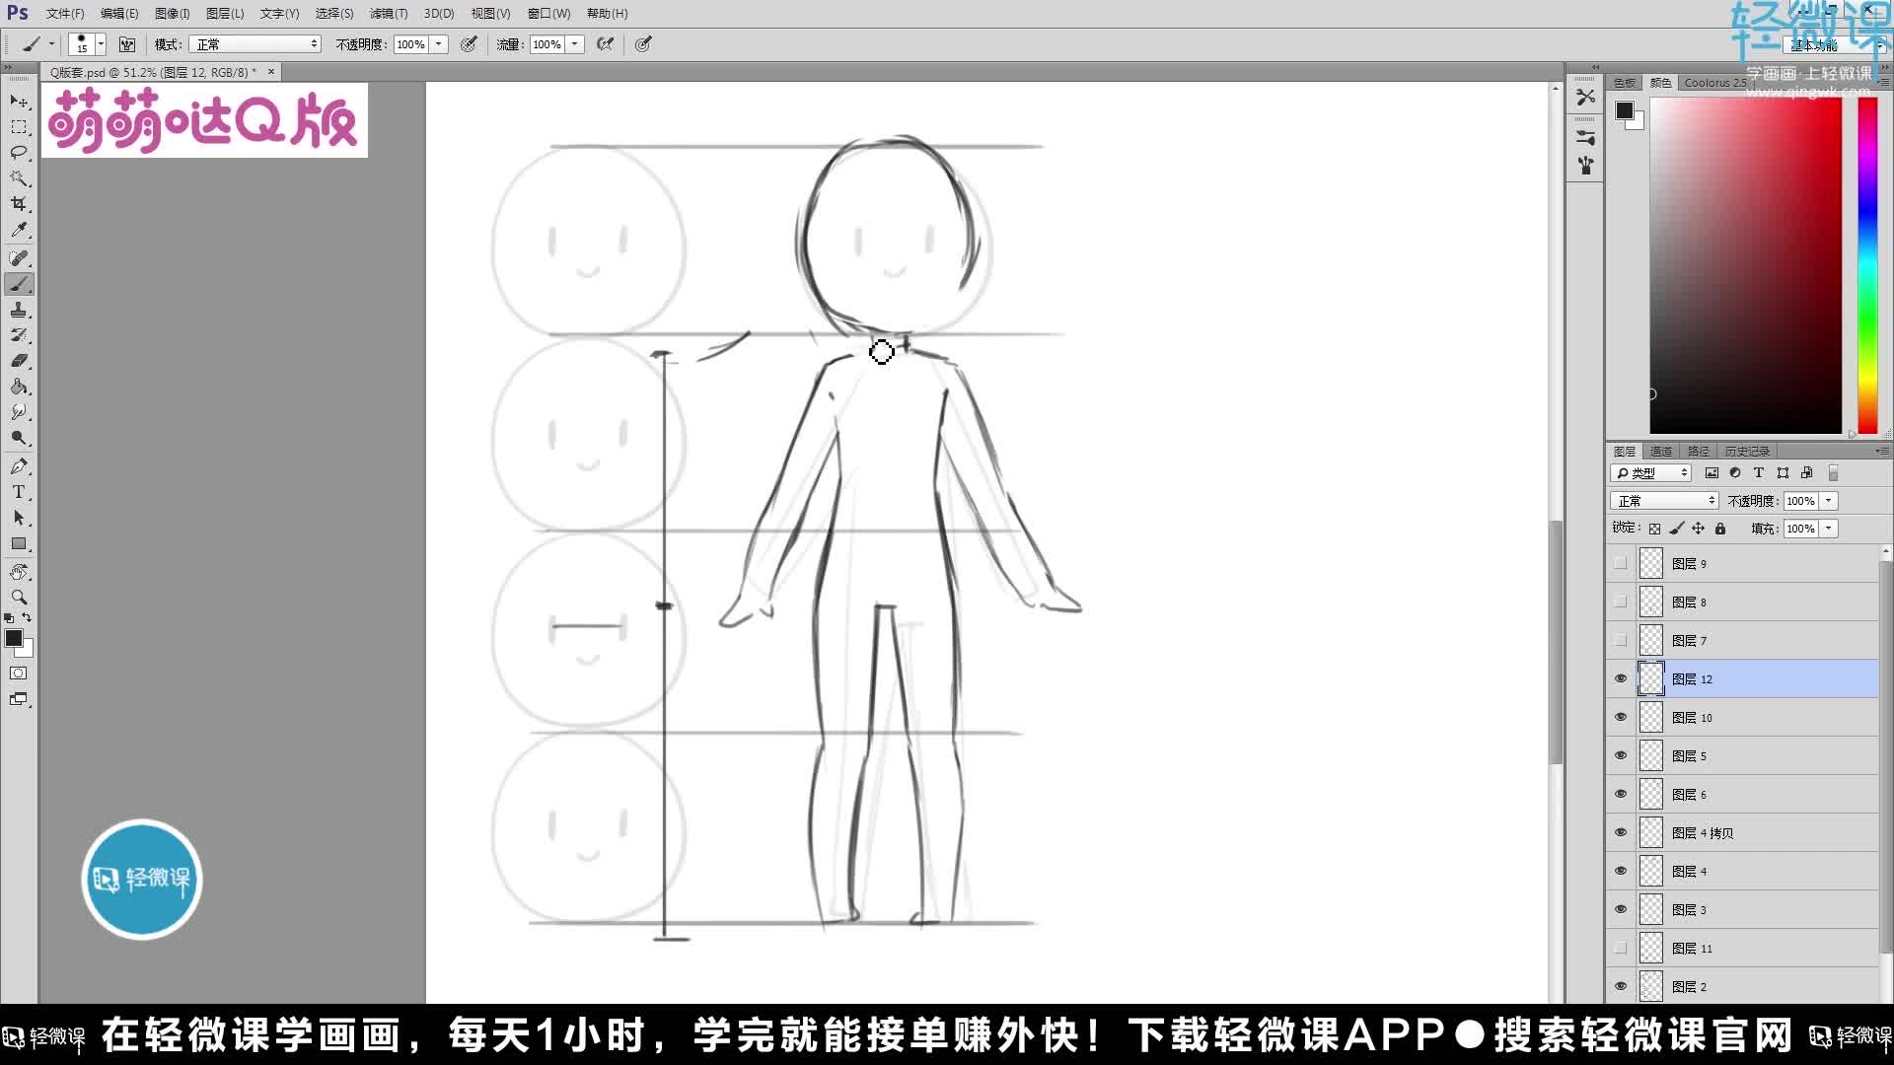Pick a color with the Eyedropper tool

19,230
